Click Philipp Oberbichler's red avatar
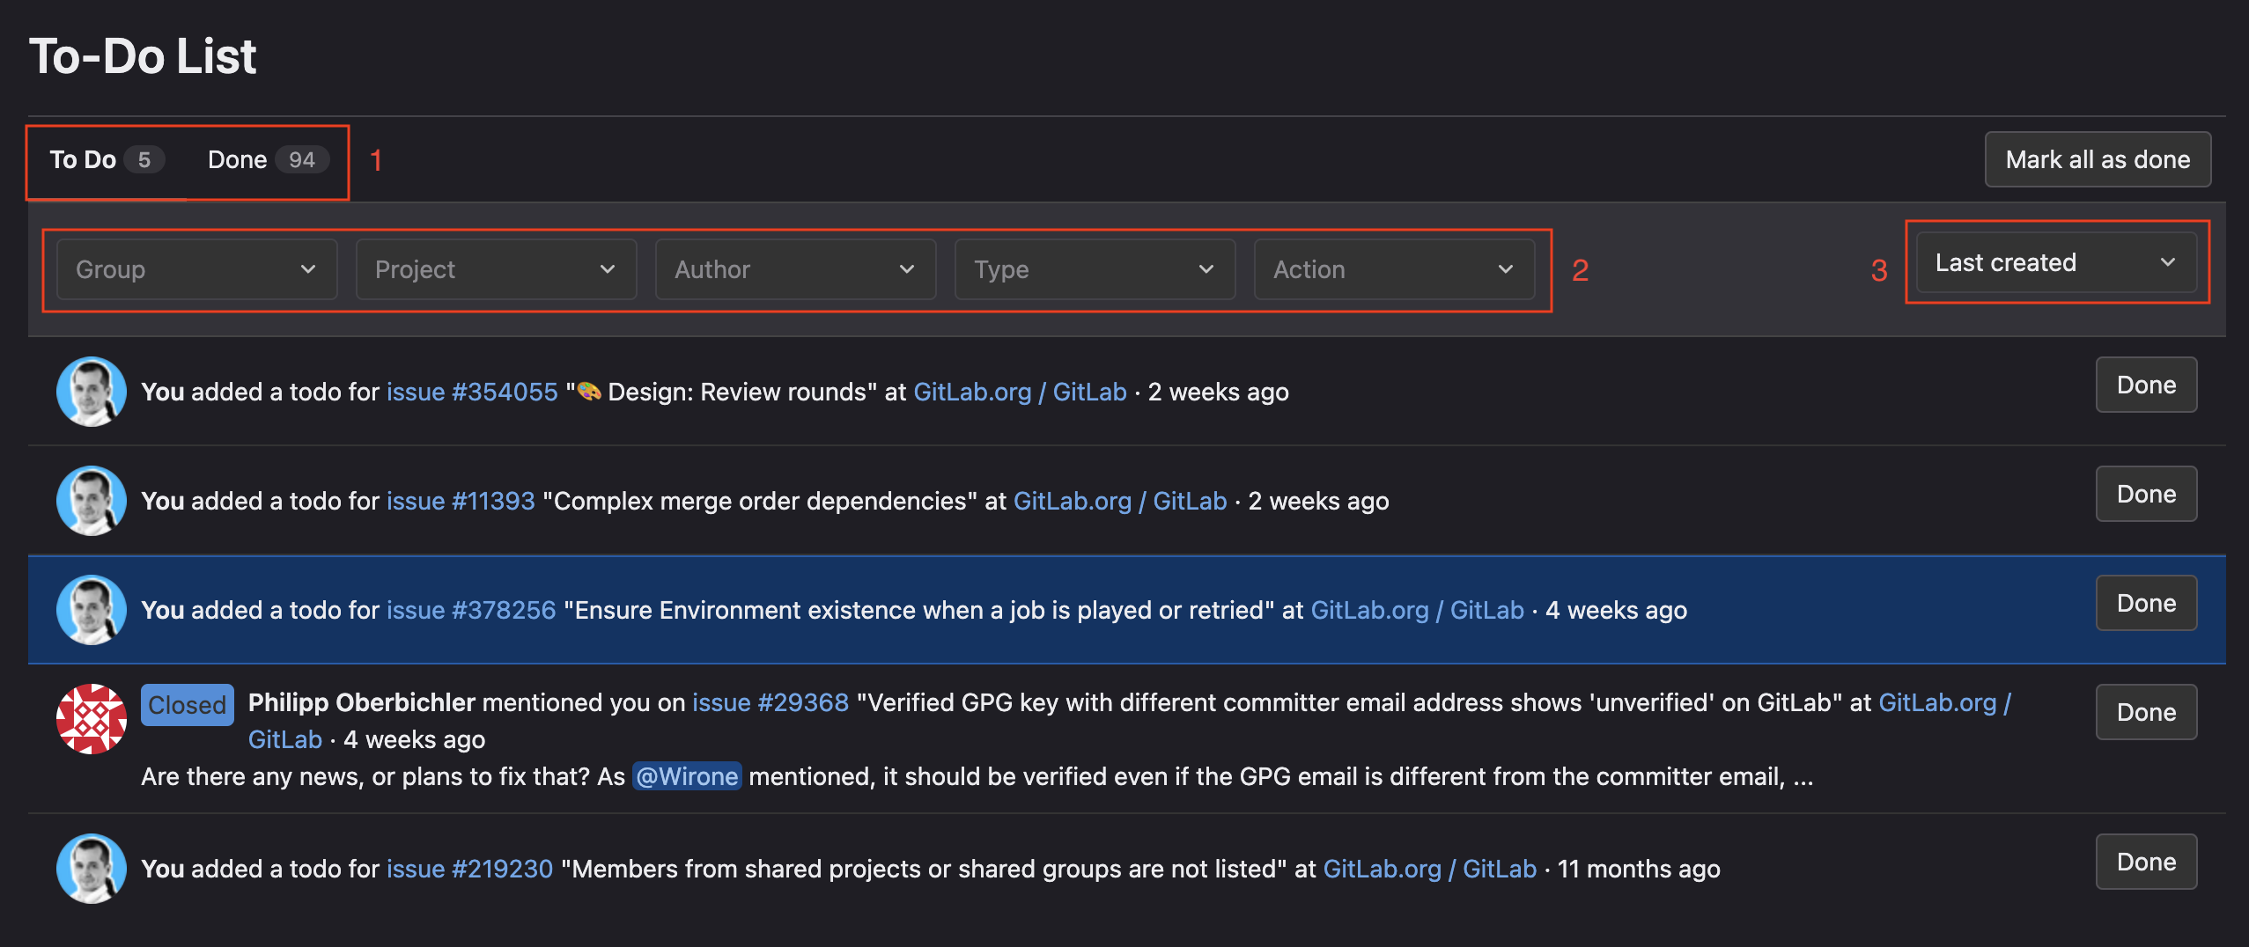Viewport: 2249px width, 947px height. point(92,719)
